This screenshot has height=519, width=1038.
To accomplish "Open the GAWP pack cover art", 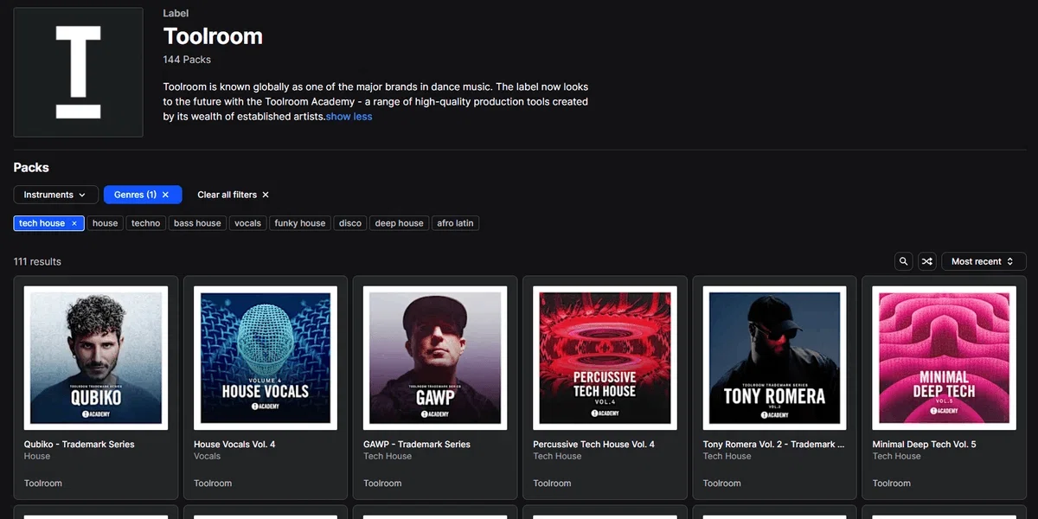I will (435, 358).
